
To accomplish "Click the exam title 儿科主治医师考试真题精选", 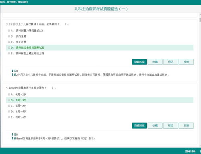I will tap(101, 9).
